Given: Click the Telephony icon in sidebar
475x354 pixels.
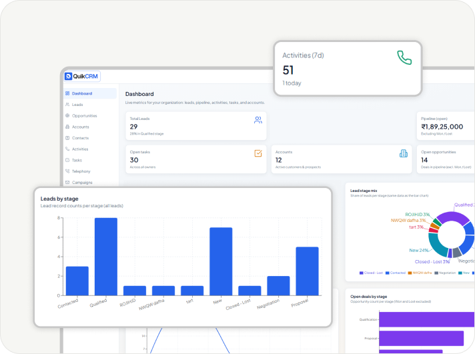Looking at the screenshot, I should [67, 171].
